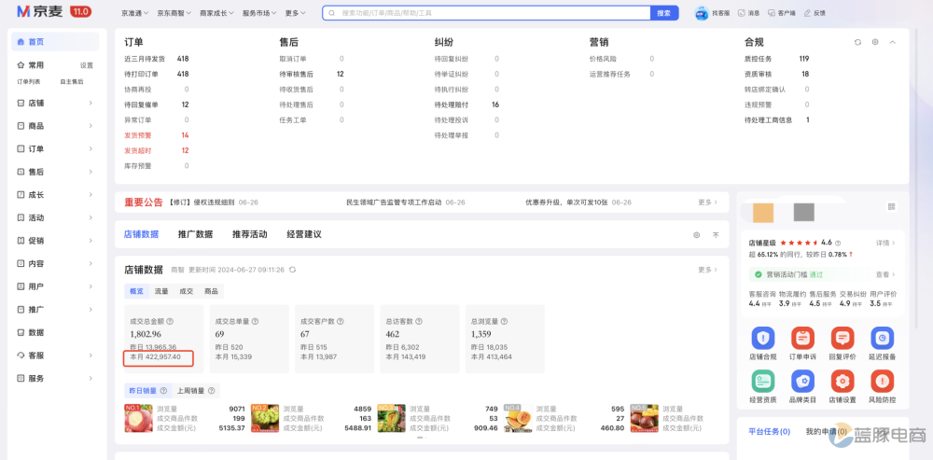Open NO.1 product thumbnail
This screenshot has width=933, height=460.
pyautogui.click(x=137, y=418)
